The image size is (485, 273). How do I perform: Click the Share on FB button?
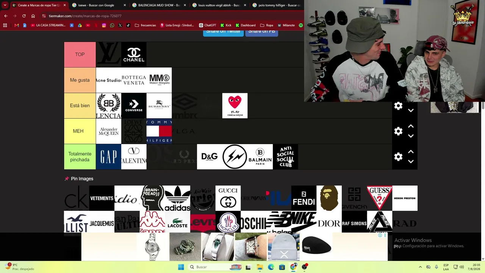click(x=262, y=32)
